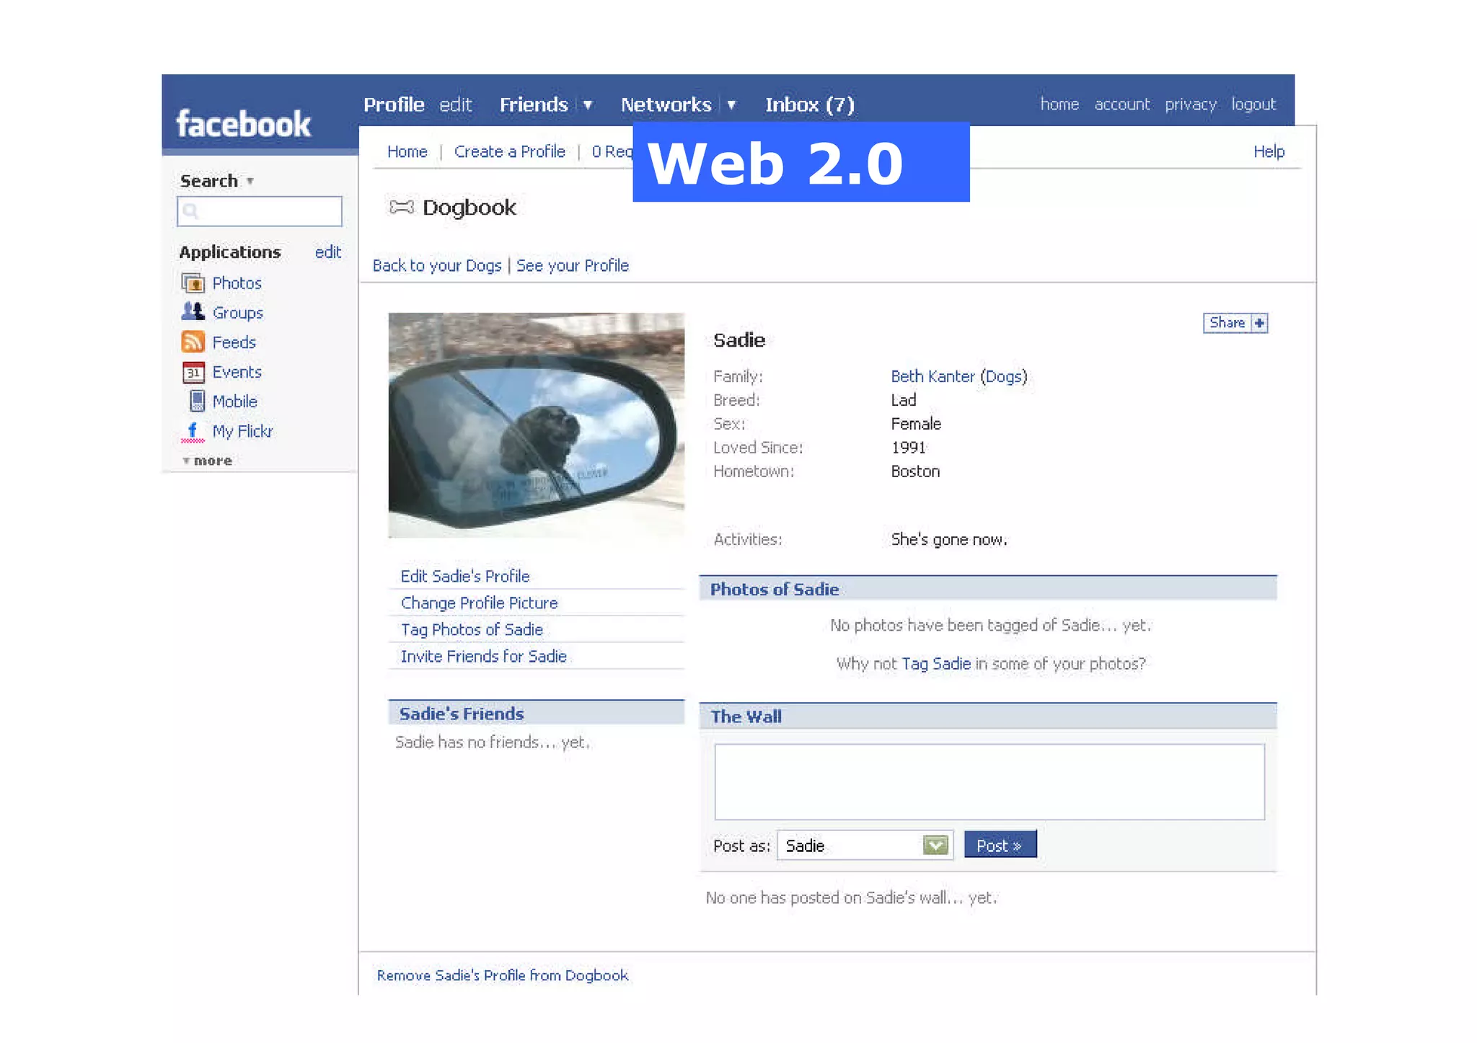Open My Flickr application link
The width and height of the screenshot is (1477, 1043).
pos(242,431)
